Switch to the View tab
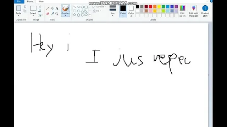This screenshot has width=227, height=127. [x=41, y=1]
